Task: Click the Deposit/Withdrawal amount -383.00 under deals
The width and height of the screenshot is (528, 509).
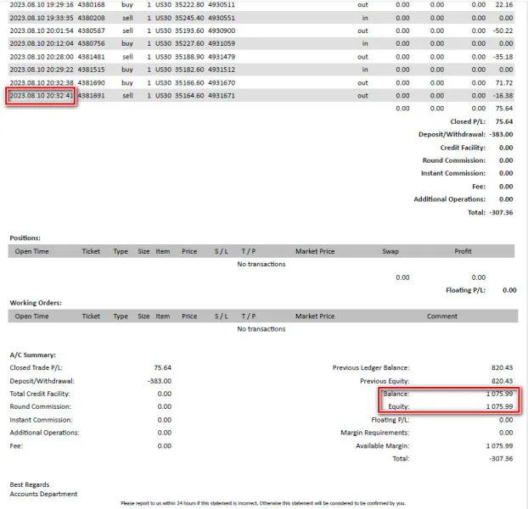Action: [x=502, y=134]
